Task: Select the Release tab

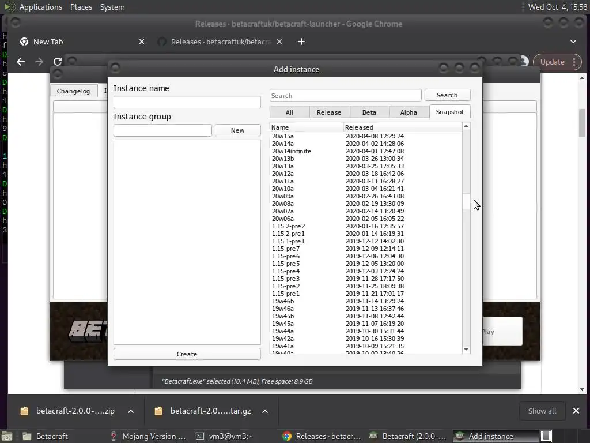Action: (329, 112)
